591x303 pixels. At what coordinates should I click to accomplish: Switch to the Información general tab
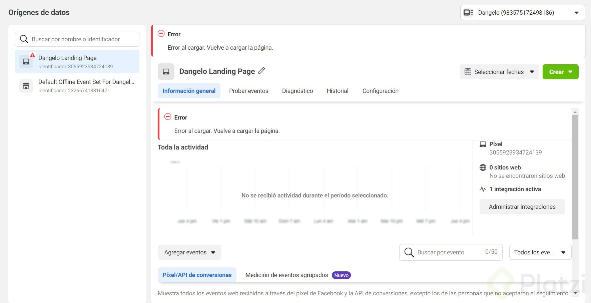(x=189, y=91)
